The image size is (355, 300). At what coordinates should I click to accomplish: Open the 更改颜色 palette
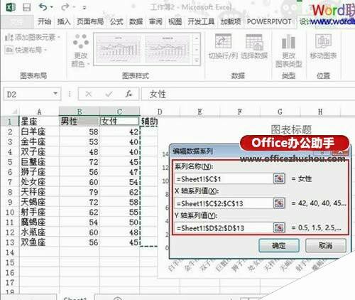81,50
